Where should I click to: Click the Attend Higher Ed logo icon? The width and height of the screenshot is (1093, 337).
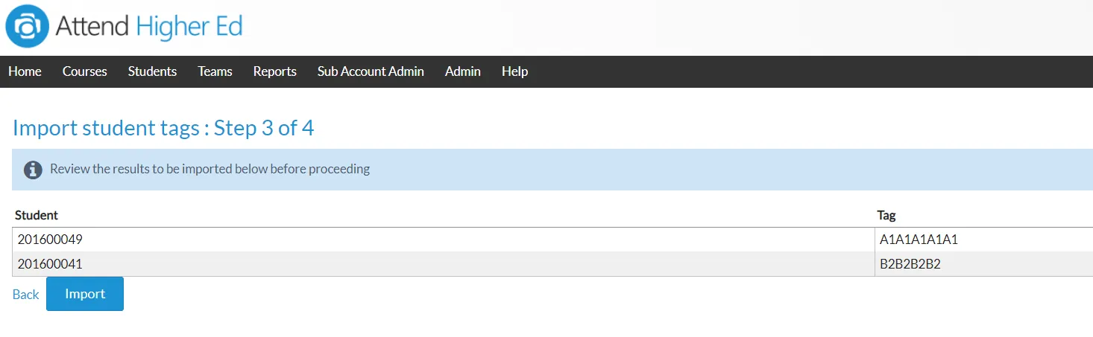click(27, 27)
